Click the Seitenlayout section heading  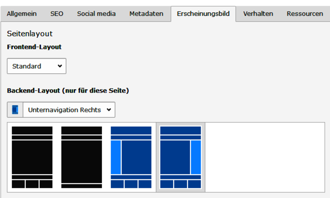click(30, 34)
